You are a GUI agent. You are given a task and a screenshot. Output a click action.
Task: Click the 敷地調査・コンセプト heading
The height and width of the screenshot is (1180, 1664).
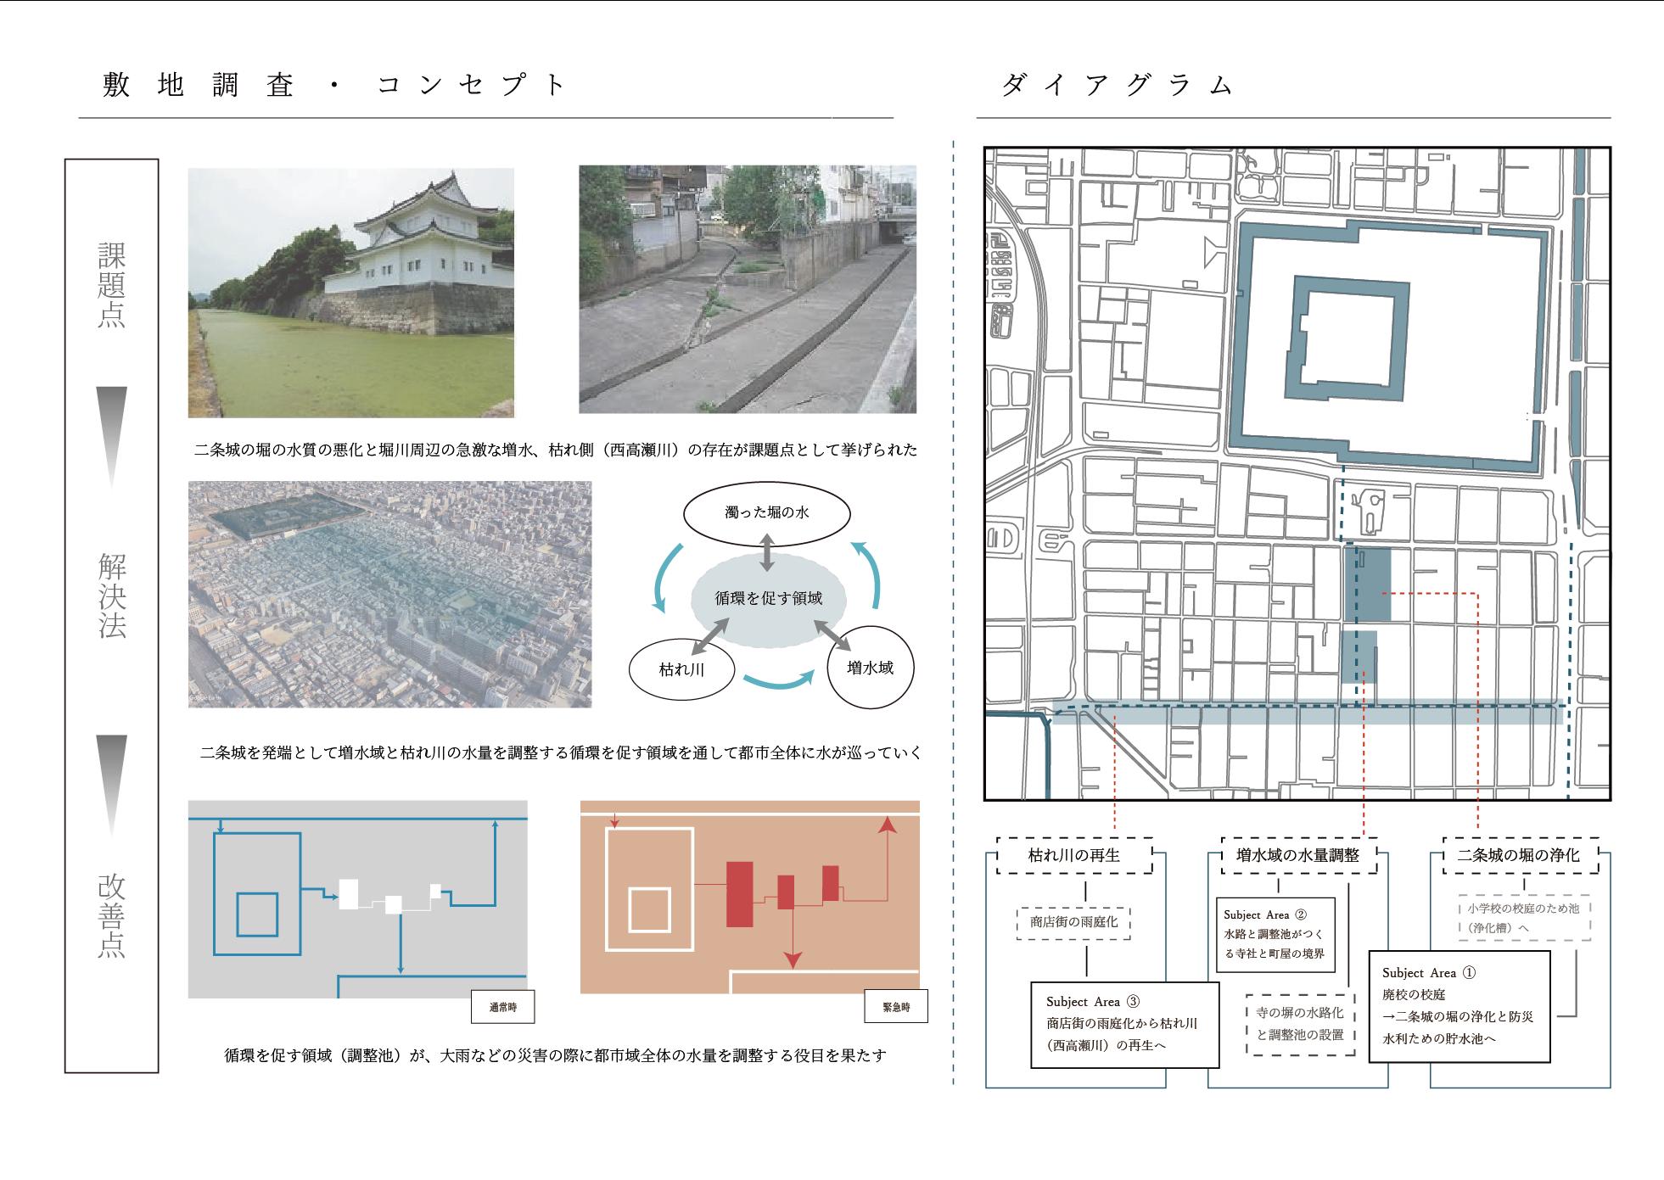point(333,85)
